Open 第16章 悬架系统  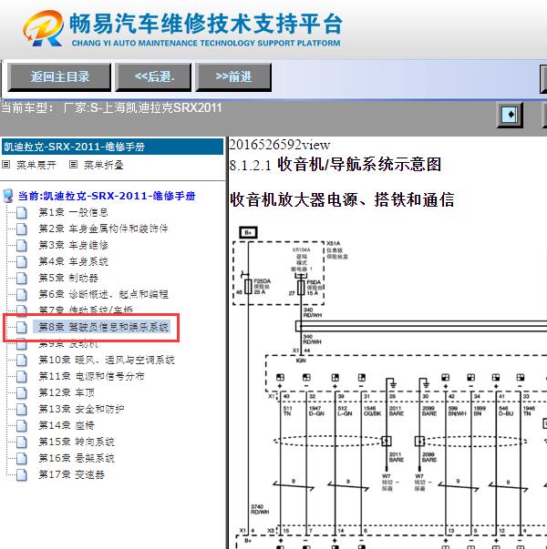[x=77, y=458]
